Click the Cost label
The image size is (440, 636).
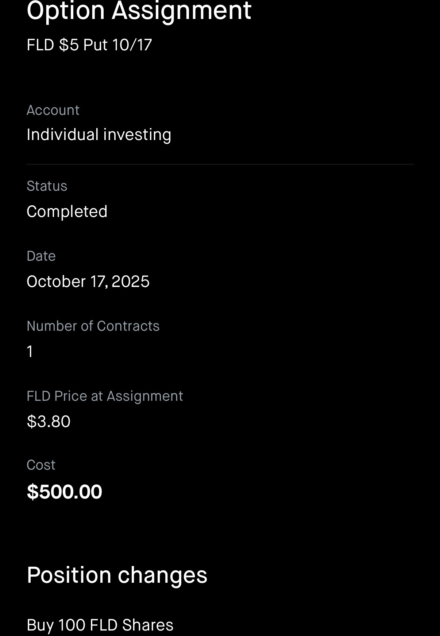[41, 465]
